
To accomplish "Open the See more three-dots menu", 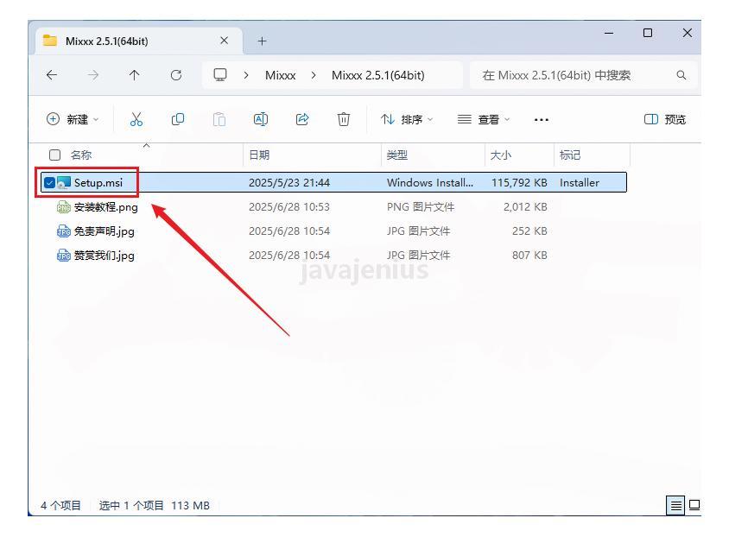I will [542, 120].
